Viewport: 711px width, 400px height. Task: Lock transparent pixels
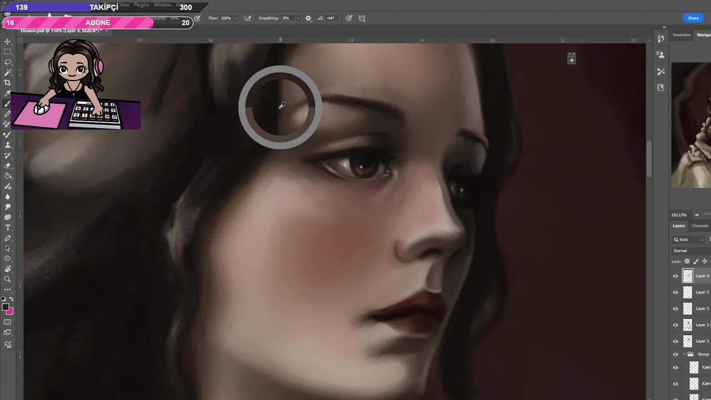point(687,261)
